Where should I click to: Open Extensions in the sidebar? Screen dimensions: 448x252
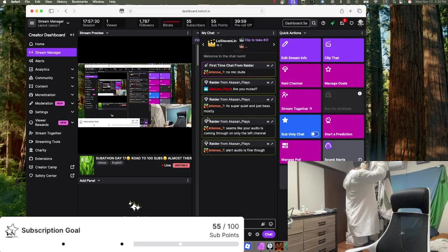(52, 159)
